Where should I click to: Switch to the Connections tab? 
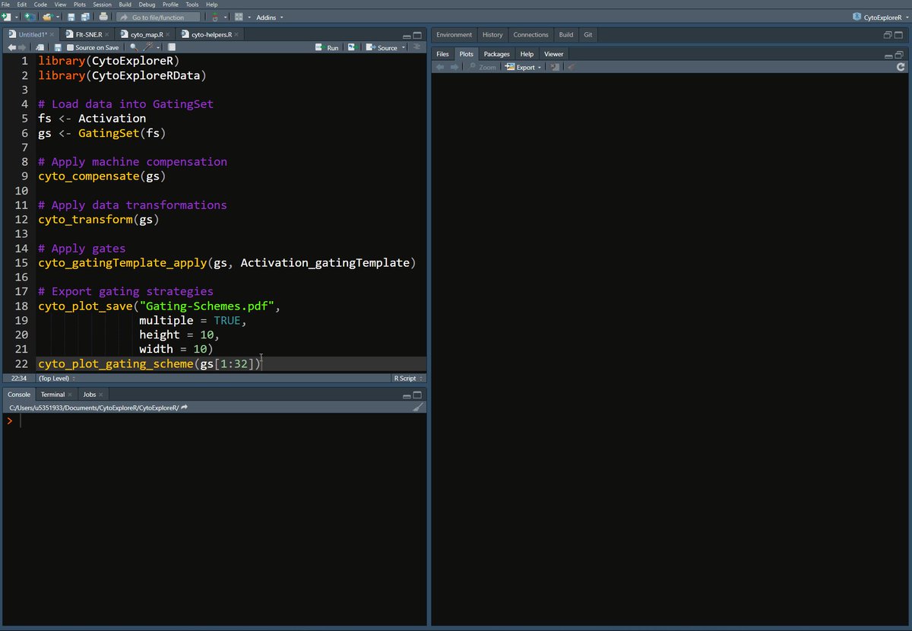530,34
